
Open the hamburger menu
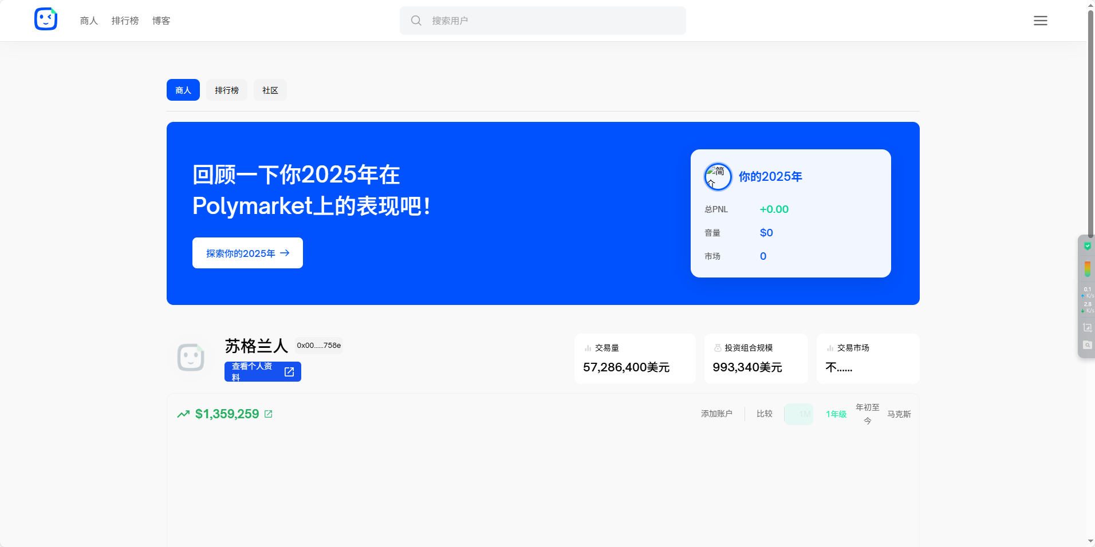tap(1040, 21)
